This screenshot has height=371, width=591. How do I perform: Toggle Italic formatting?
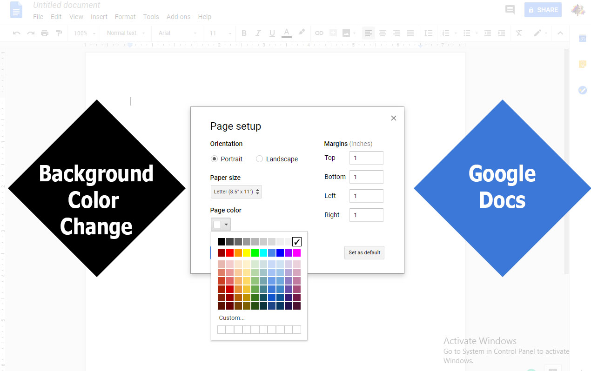click(258, 33)
